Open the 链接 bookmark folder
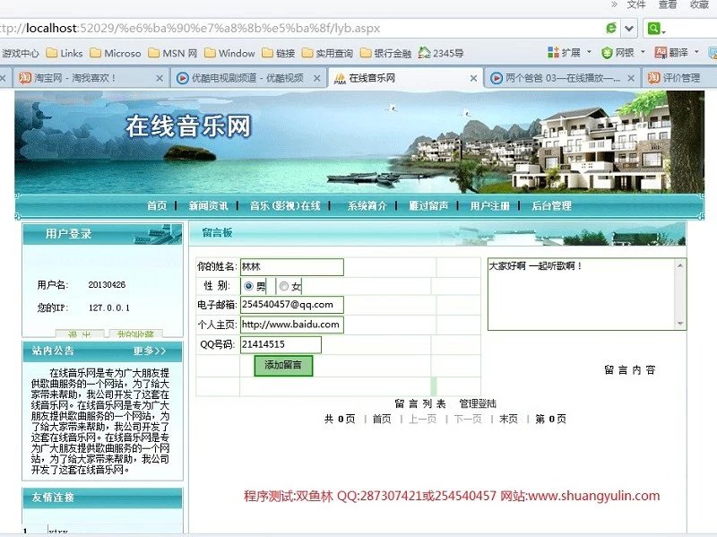This screenshot has width=717, height=537. pos(279,53)
